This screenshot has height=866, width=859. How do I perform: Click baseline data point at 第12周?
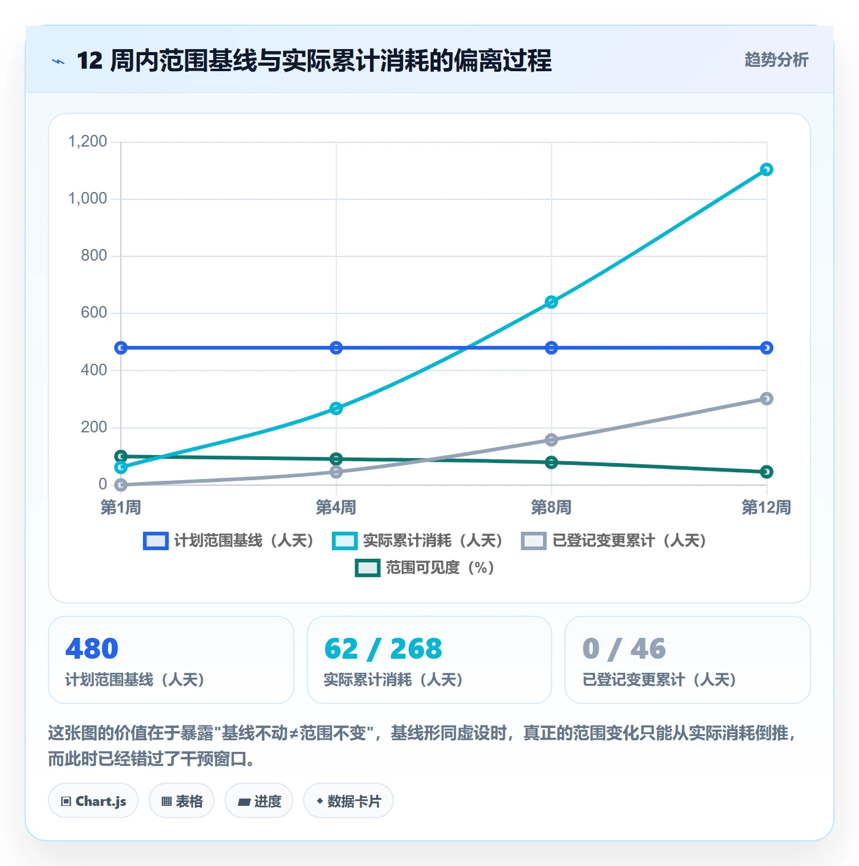(766, 348)
